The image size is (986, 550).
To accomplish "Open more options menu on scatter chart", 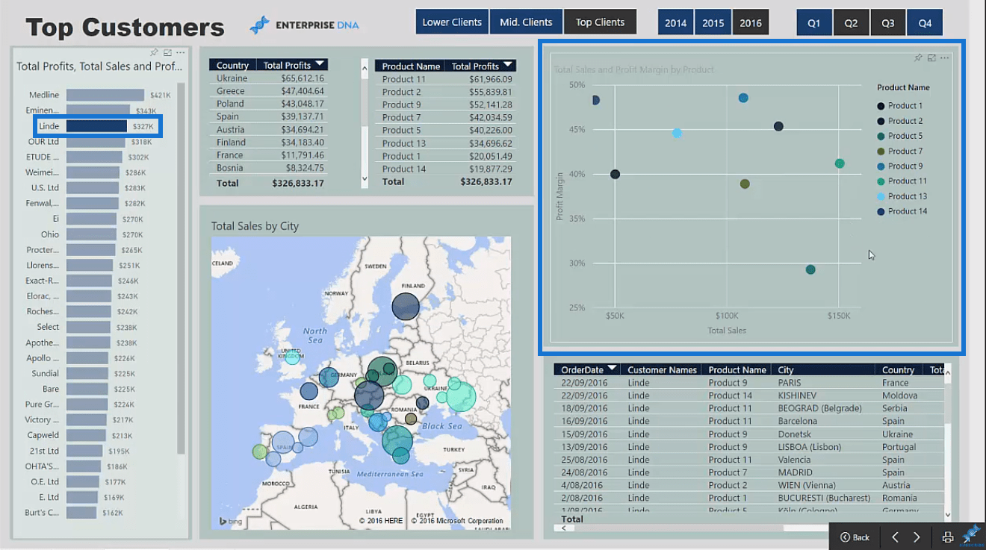I will 945,57.
